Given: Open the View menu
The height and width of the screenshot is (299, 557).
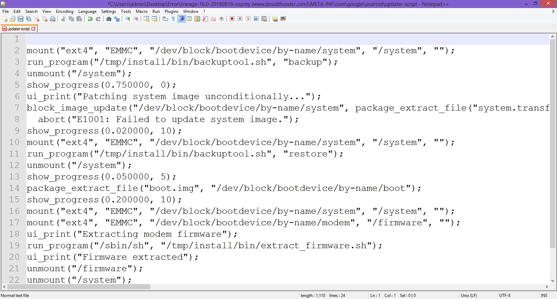Looking at the screenshot, I should point(47,11).
